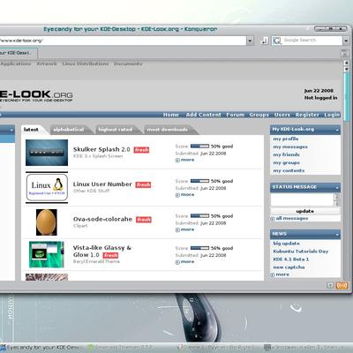The image size is (353, 353).
Task: Click the URL address bar field
Action: (x=122, y=41)
